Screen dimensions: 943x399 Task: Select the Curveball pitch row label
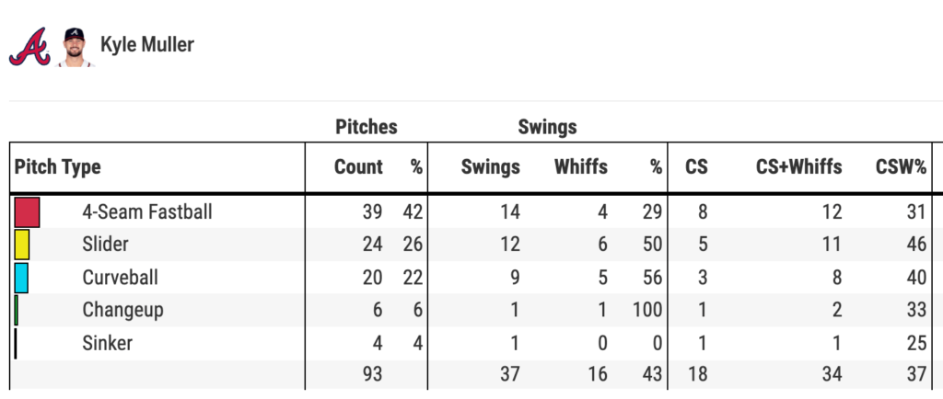[119, 278]
